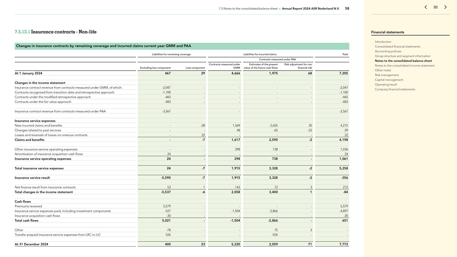This screenshot has height=257, width=457.
Task: Click the green table title banner
Action: (181, 46)
